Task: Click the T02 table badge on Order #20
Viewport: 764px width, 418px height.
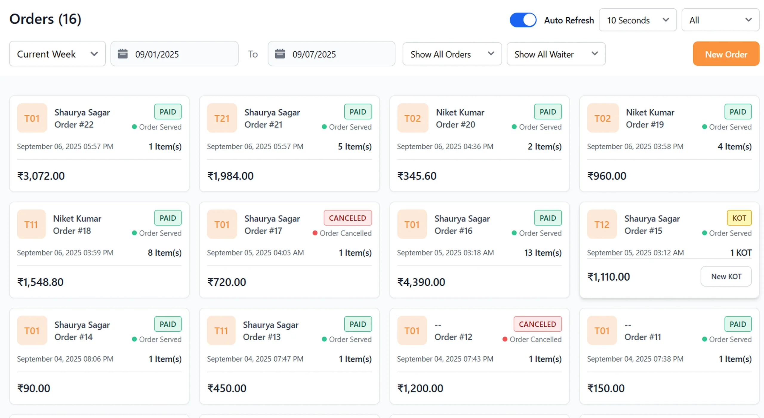Action: (x=412, y=118)
